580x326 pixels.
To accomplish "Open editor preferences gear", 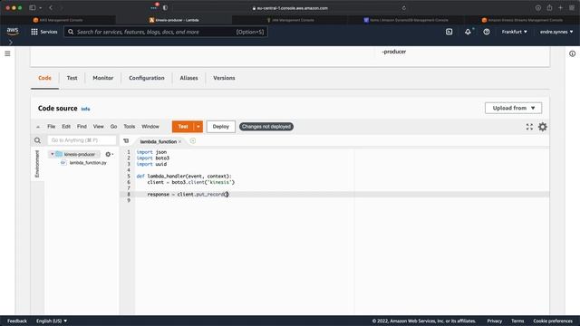I will 543,127.
